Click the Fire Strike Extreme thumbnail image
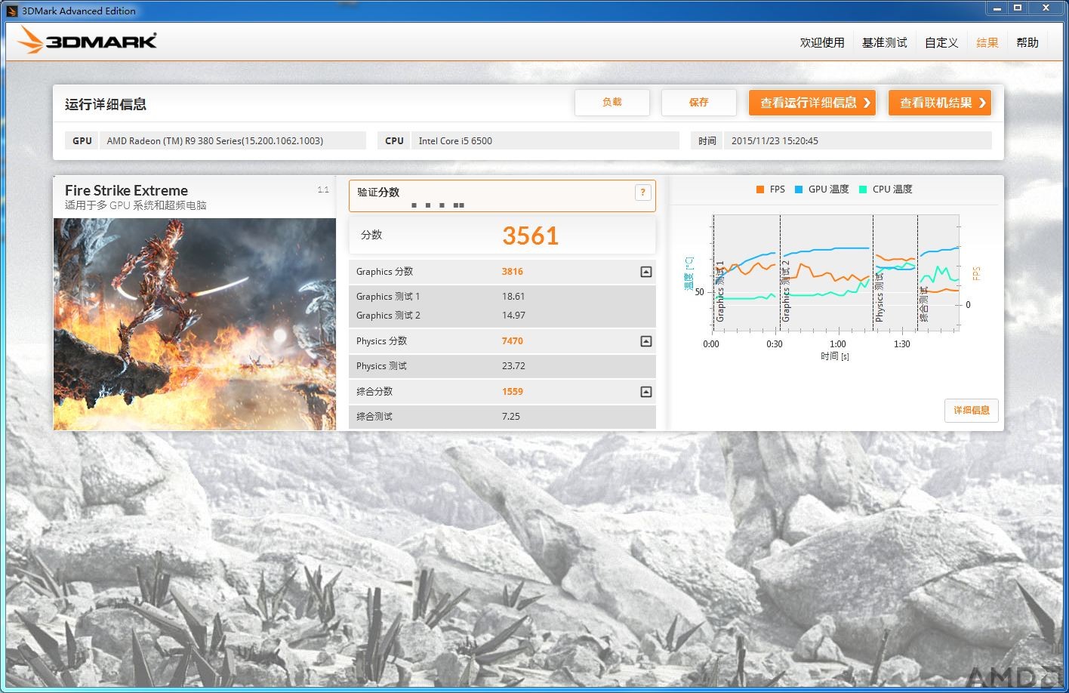Screen dimensions: 1069x693 (x=195, y=325)
